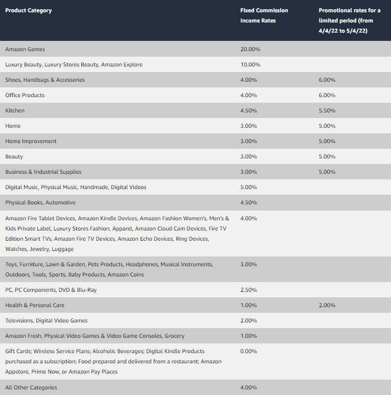The height and width of the screenshot is (395, 391).
Task: Select the Physical Books, Automotive category
Action: pos(40,202)
